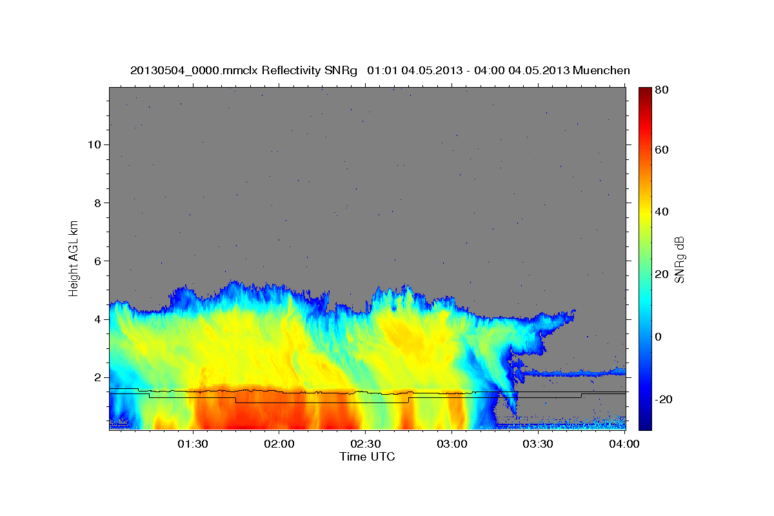The image size is (774, 516).
Task: Click the colorbar value 80
Action: (x=661, y=91)
